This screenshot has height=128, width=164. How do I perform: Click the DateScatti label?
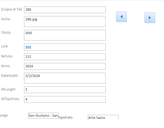(9, 76)
